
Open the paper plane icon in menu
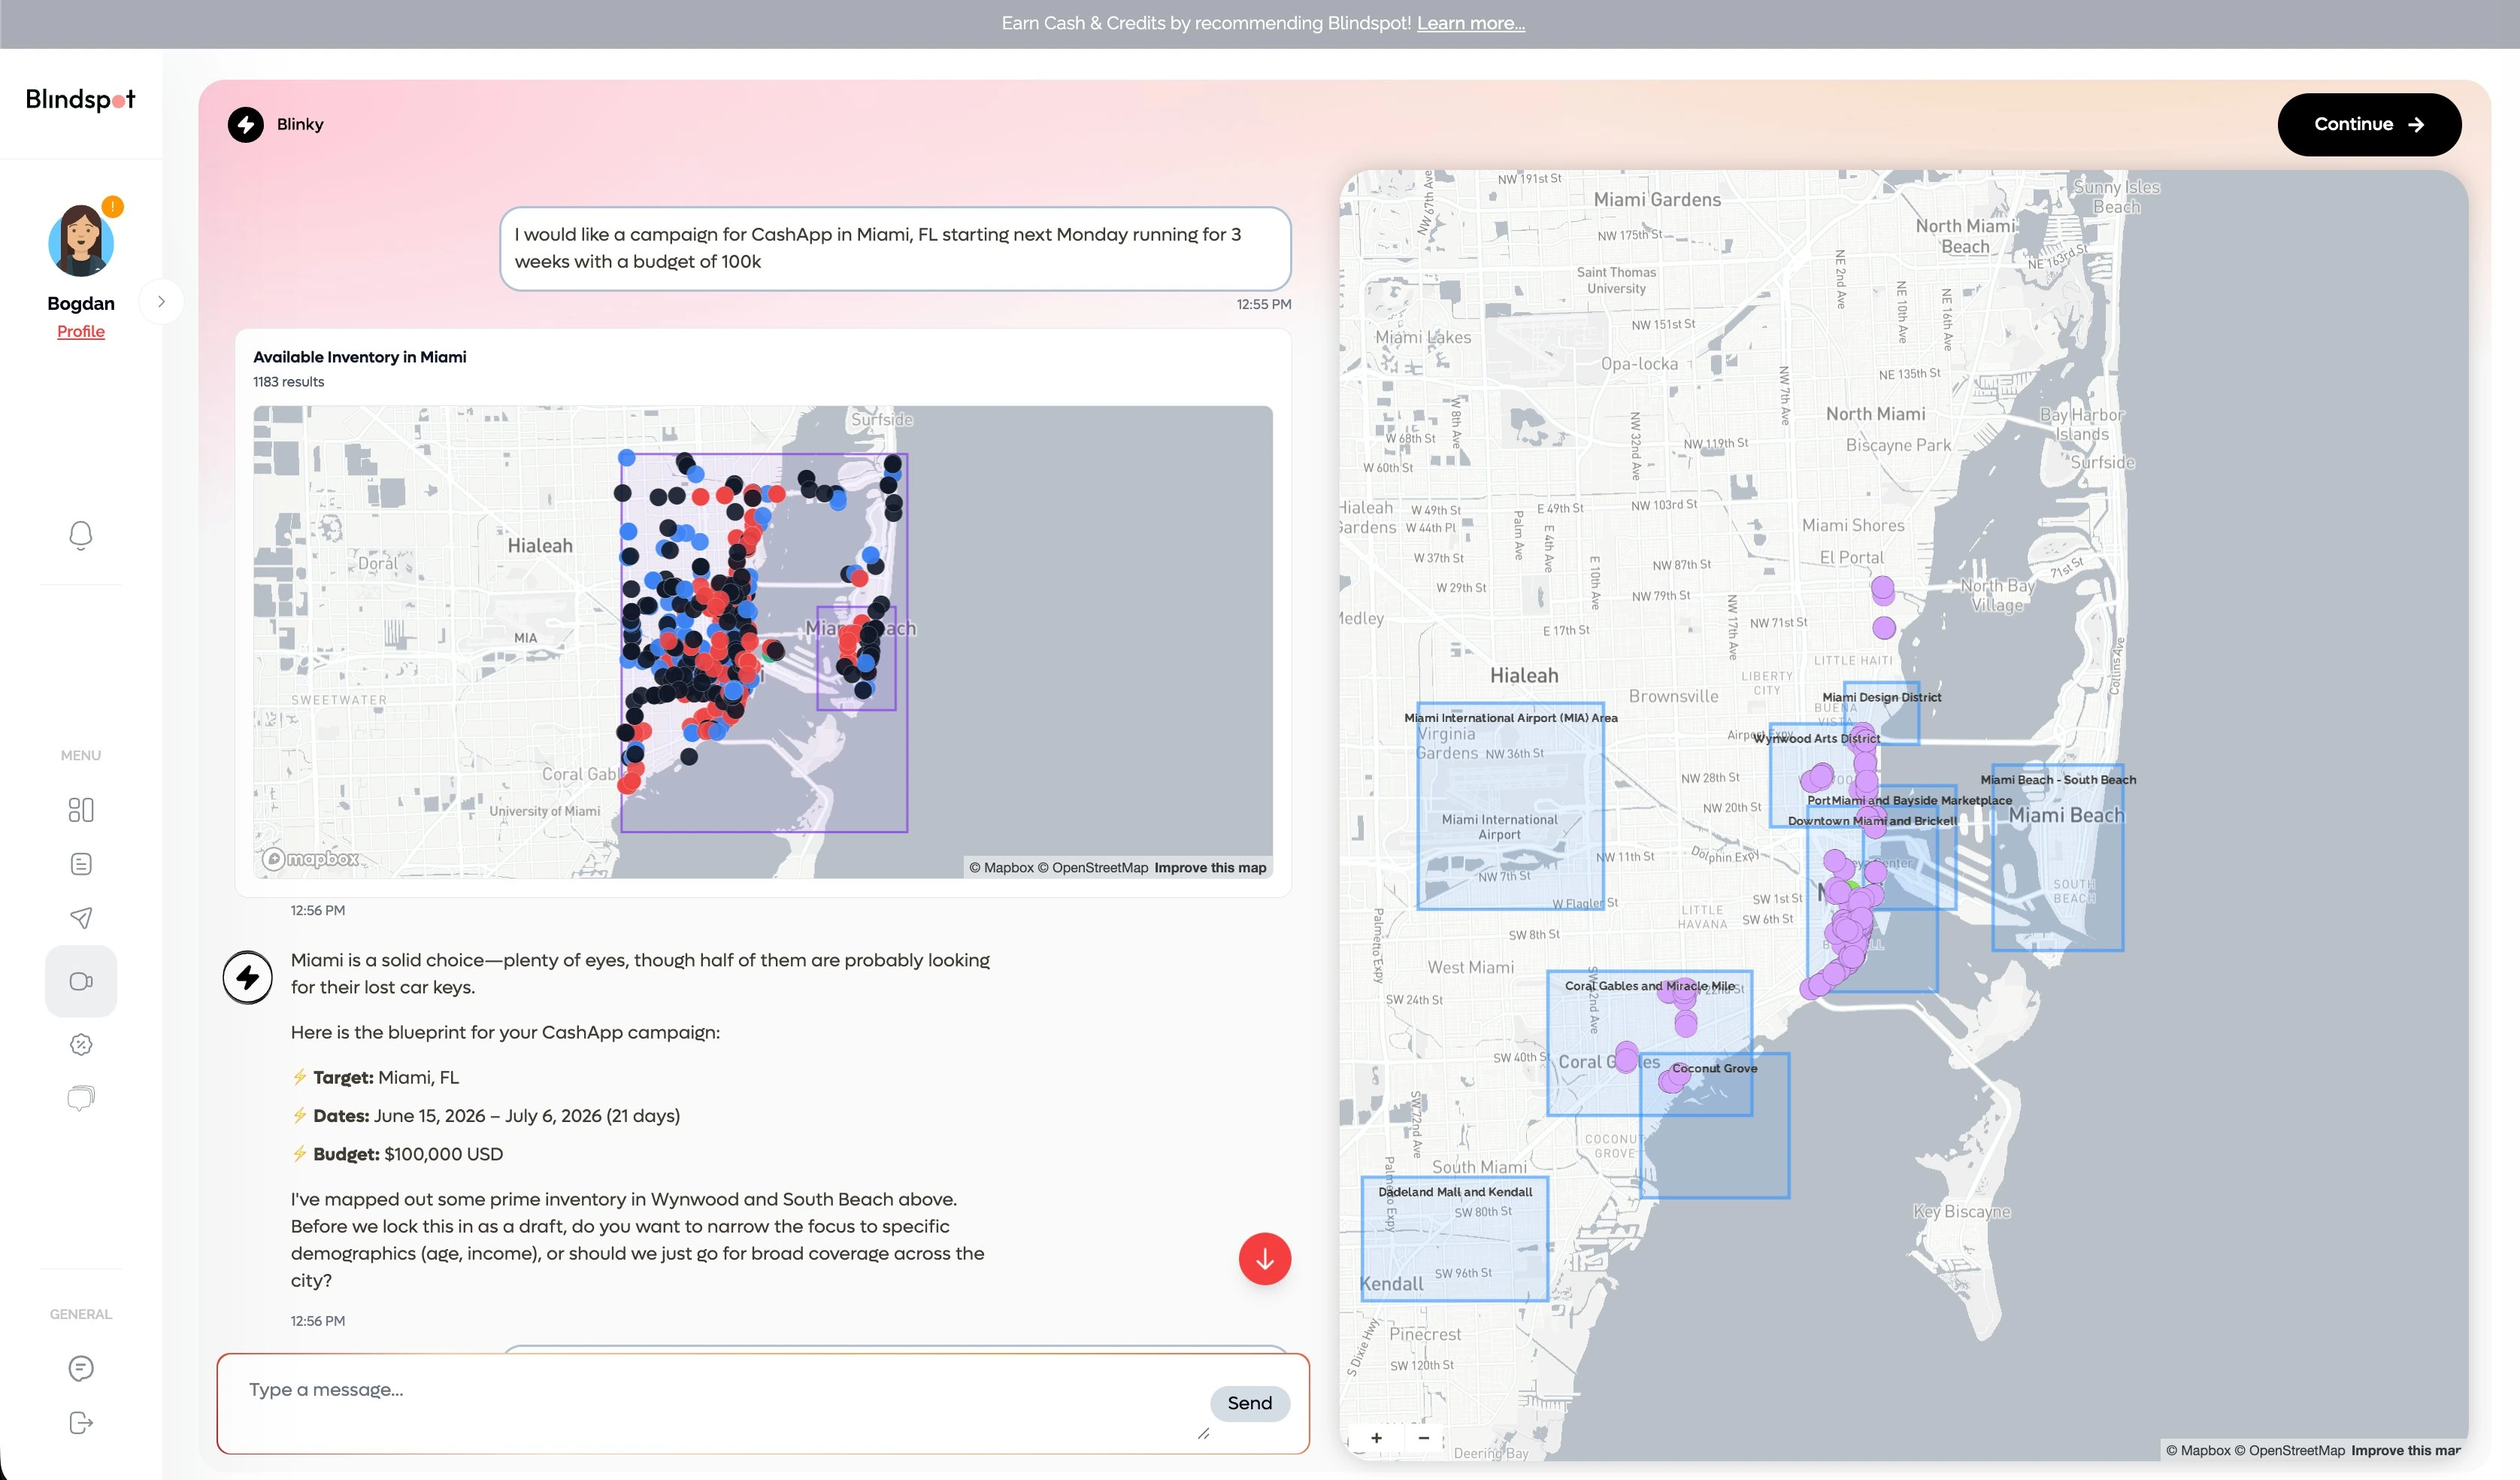(81, 918)
